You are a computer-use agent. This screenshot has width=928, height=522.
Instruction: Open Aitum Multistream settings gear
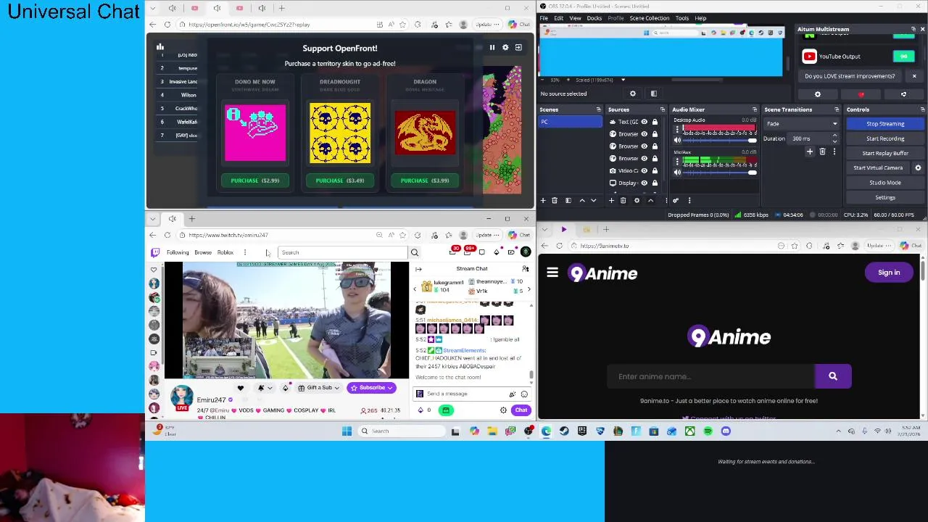click(x=818, y=94)
